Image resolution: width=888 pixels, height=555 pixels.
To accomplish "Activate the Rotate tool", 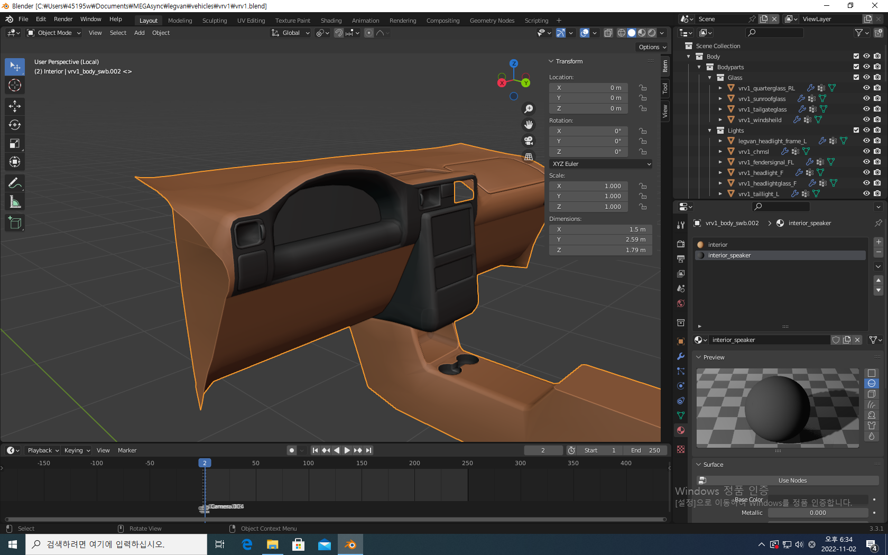I will point(15,125).
